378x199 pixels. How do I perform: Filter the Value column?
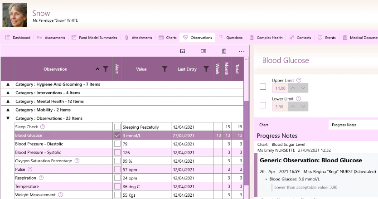point(165,69)
